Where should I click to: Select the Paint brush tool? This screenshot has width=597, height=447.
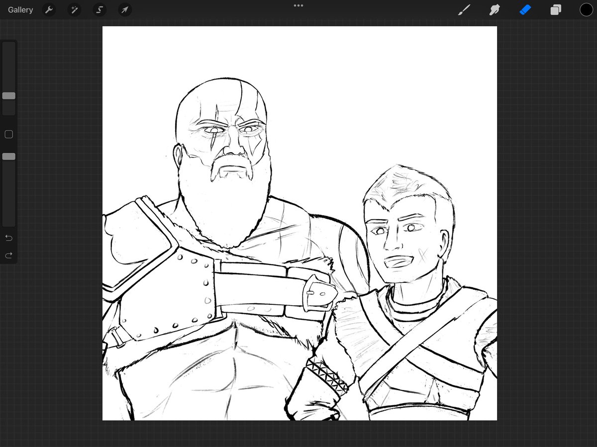[464, 9]
